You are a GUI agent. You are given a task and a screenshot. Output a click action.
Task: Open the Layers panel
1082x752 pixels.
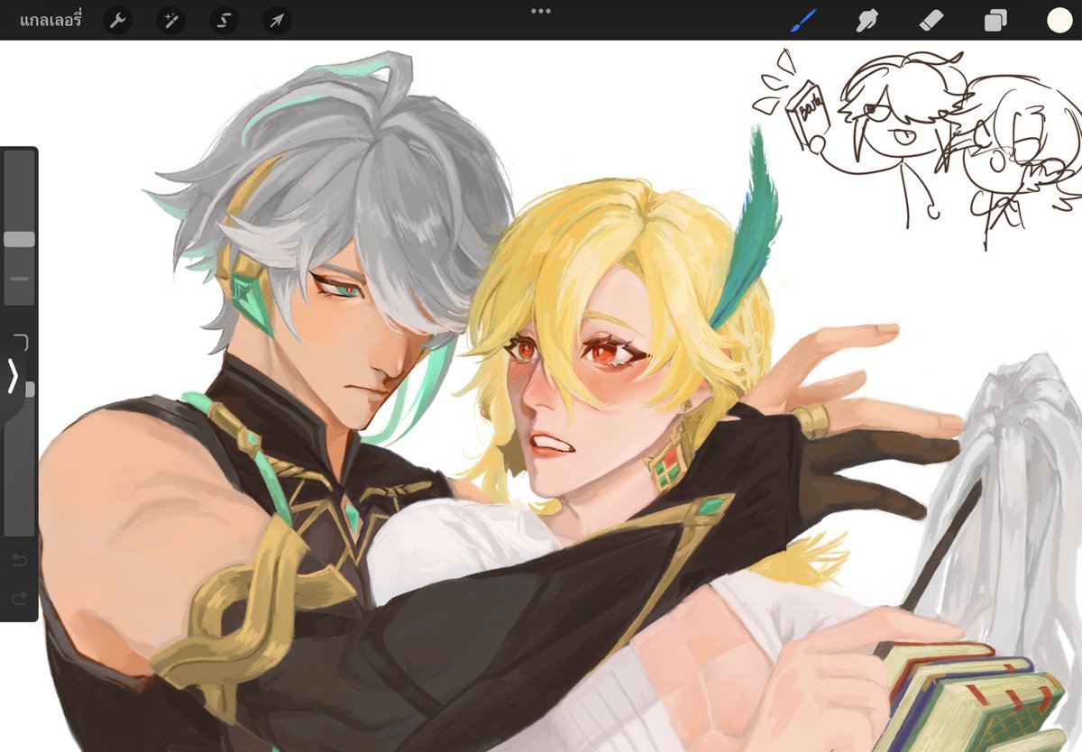click(x=995, y=20)
